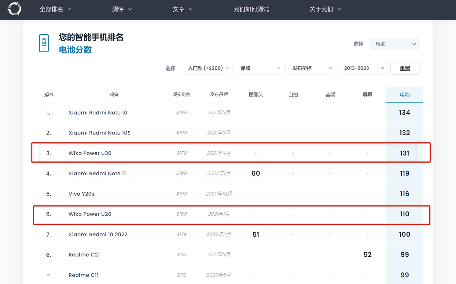
Task: Open the 品牌 filter dropdown
Action: [259, 68]
